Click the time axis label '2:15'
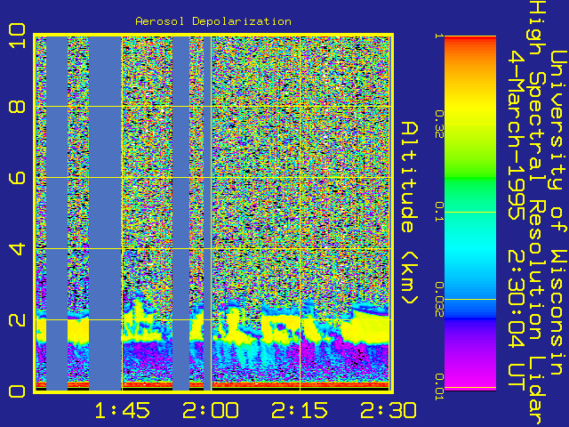This screenshot has width=569, height=427. 300,410
